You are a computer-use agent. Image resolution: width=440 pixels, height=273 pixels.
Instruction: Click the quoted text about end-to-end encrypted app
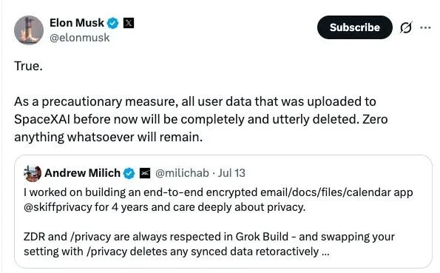218,200
